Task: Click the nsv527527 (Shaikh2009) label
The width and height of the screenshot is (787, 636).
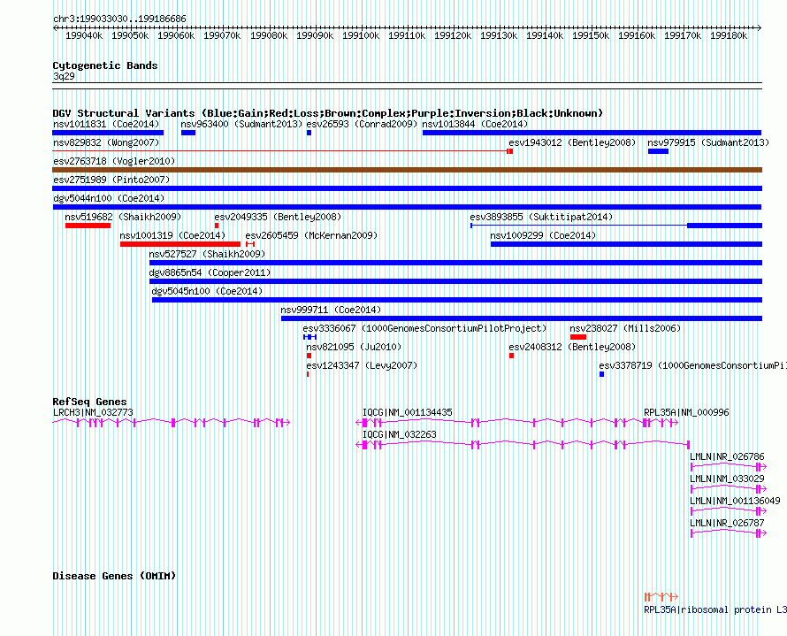Action: 207,254
